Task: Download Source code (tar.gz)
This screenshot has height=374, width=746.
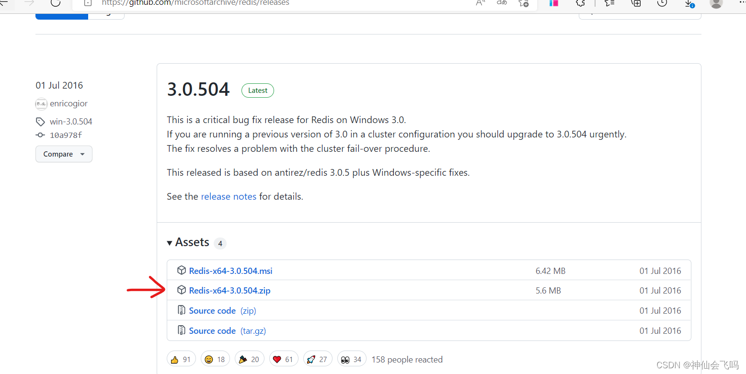Action: (x=227, y=331)
